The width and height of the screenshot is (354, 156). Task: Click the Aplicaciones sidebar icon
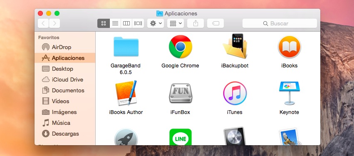[46, 58]
